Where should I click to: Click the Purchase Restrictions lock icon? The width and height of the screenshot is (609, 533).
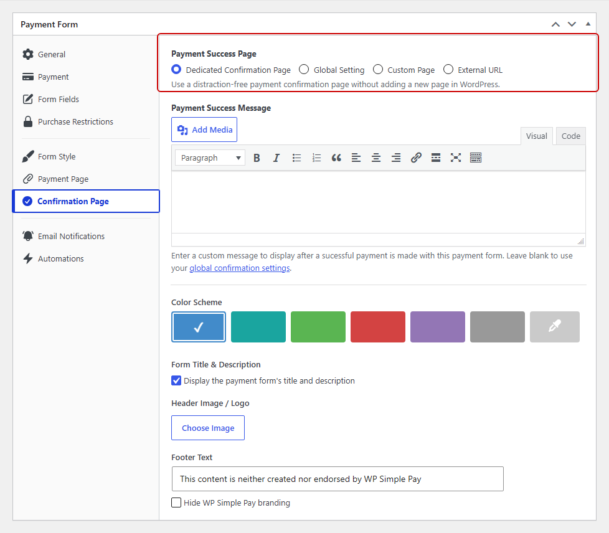coord(28,121)
